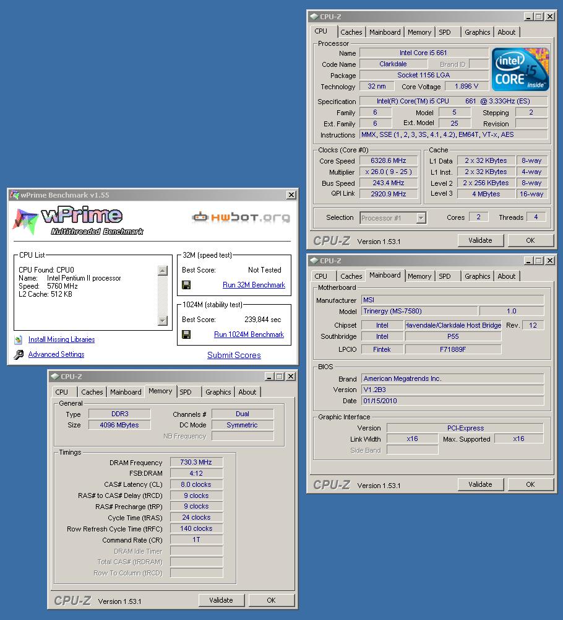The width and height of the screenshot is (563, 620).
Task: Open Graphics tab in the Memory CPU-Z window
Action: click(x=218, y=392)
